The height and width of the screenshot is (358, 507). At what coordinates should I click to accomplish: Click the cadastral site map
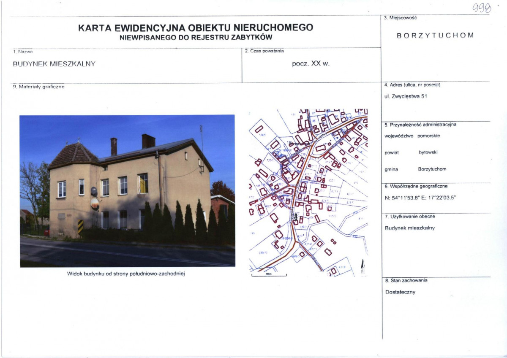pyautogui.click(x=308, y=192)
